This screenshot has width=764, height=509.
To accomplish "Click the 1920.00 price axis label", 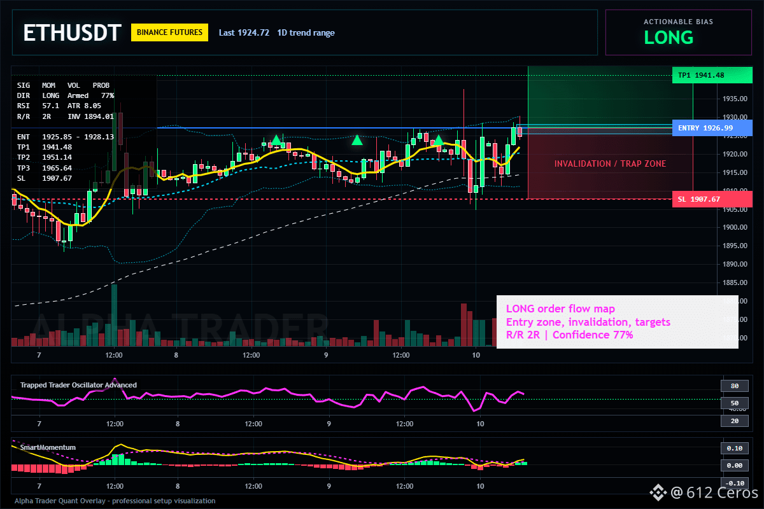I will pos(735,154).
